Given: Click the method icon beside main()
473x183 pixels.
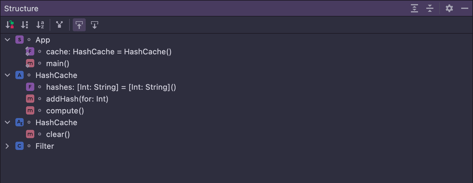Looking at the screenshot, I should 30,63.
